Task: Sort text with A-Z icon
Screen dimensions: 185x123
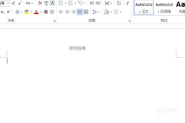Action: [119, 3]
